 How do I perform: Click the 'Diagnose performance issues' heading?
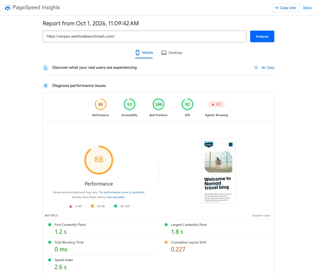[x=79, y=85]
